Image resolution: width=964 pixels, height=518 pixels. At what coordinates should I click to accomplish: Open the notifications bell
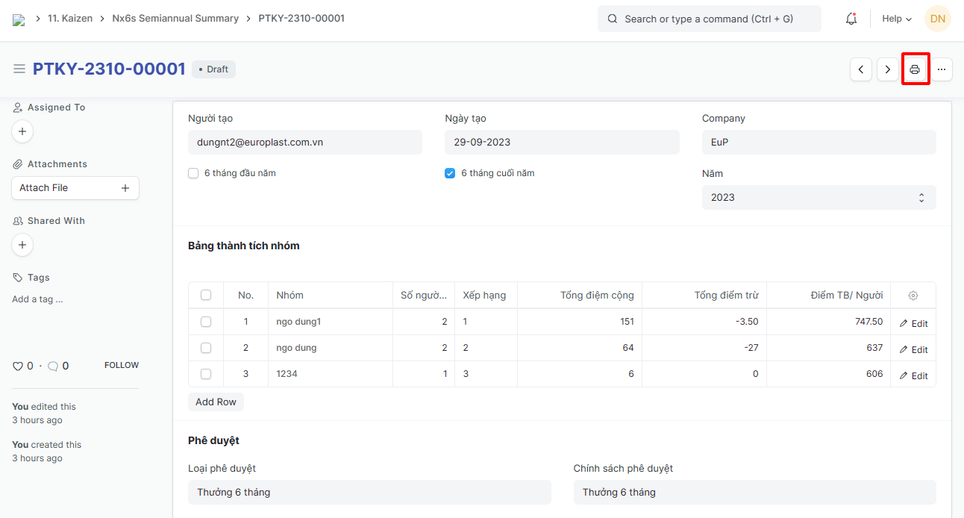coord(851,19)
